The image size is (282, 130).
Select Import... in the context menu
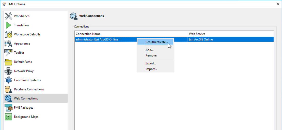pos(151,69)
